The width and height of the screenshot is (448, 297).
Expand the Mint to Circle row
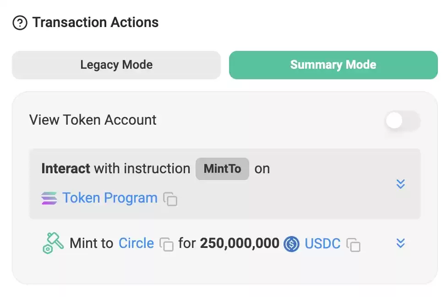[x=400, y=243]
